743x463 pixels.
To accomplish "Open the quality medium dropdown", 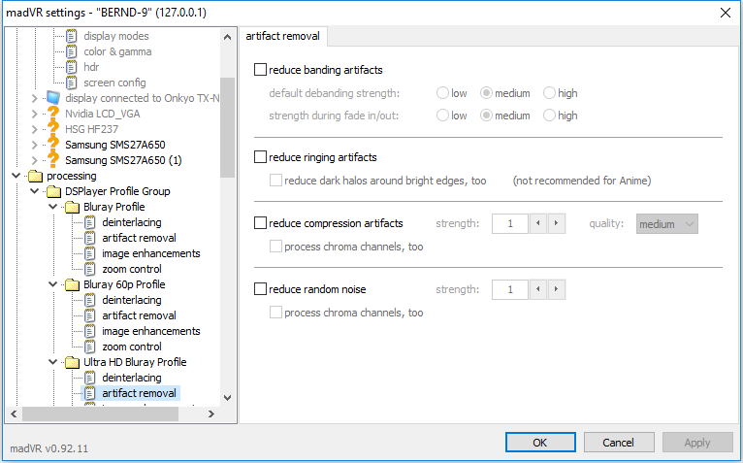I will pos(666,224).
